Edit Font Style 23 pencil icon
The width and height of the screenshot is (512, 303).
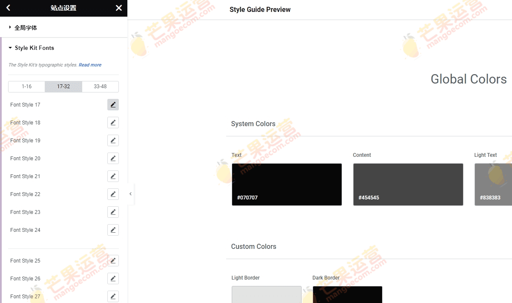click(113, 212)
